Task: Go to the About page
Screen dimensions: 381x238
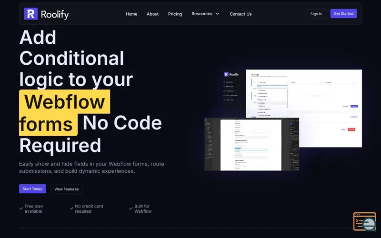Action: click(152, 14)
